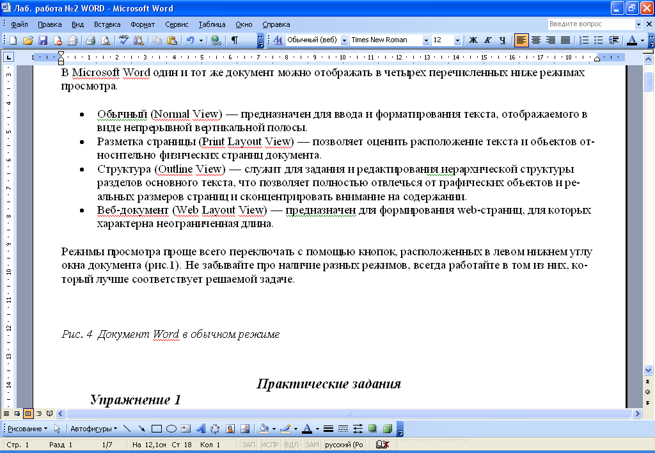The image size is (655, 453).
Task: Insert hyperlink using the globe icon
Action: coord(216,40)
